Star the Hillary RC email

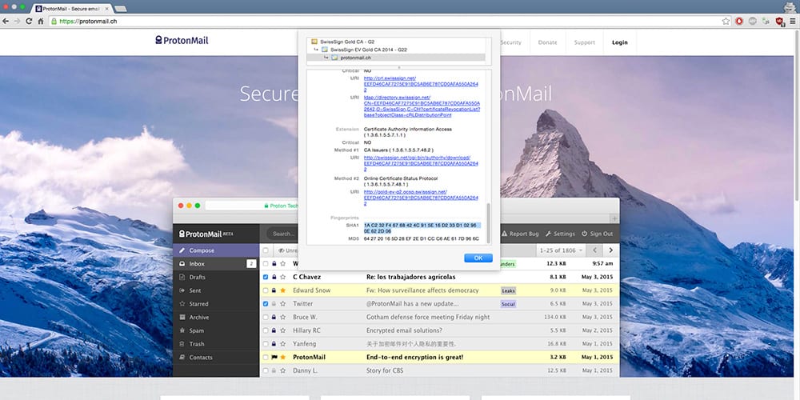(x=282, y=330)
